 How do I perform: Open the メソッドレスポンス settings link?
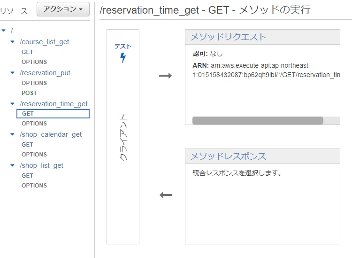(228, 156)
